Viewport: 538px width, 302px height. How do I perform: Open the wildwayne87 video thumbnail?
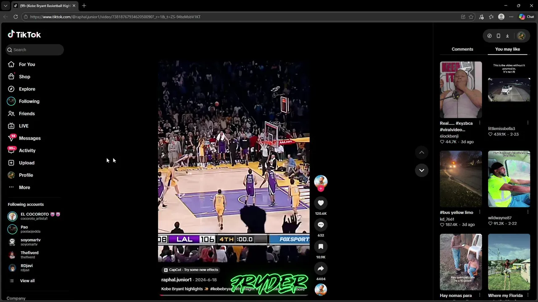[509, 179]
